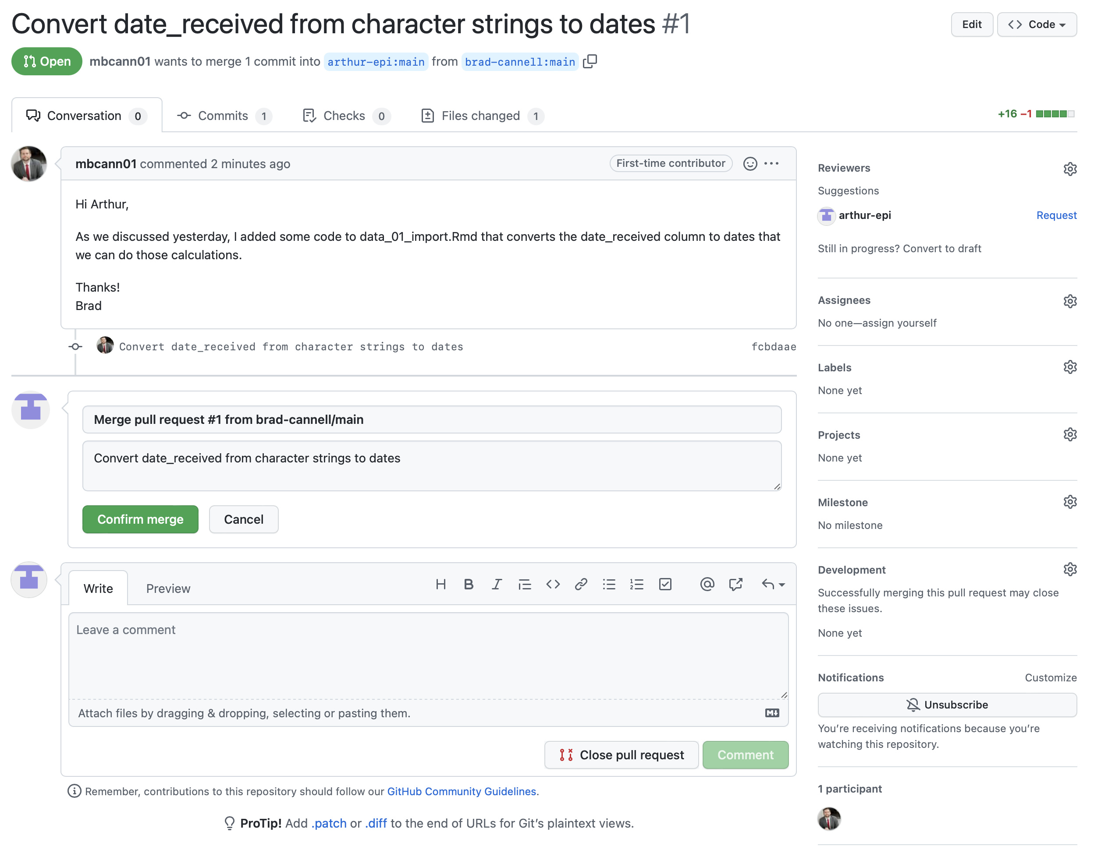Image resolution: width=1094 pixels, height=853 pixels.
Task: Add an emoji reaction to mbcann01's comment
Action: [750, 164]
